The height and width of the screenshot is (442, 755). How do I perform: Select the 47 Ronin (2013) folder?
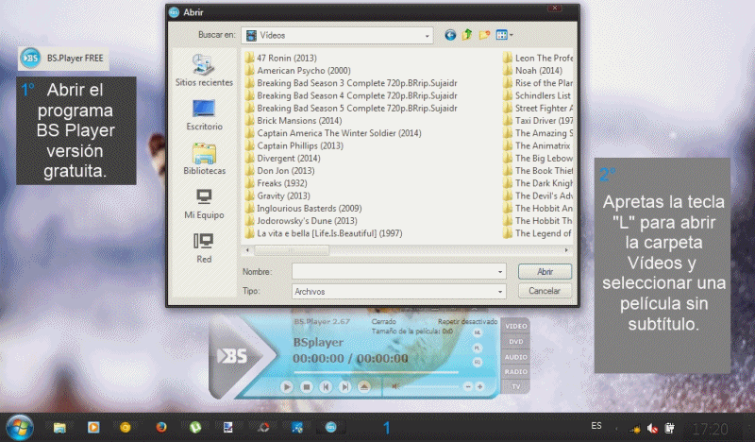(x=280, y=58)
